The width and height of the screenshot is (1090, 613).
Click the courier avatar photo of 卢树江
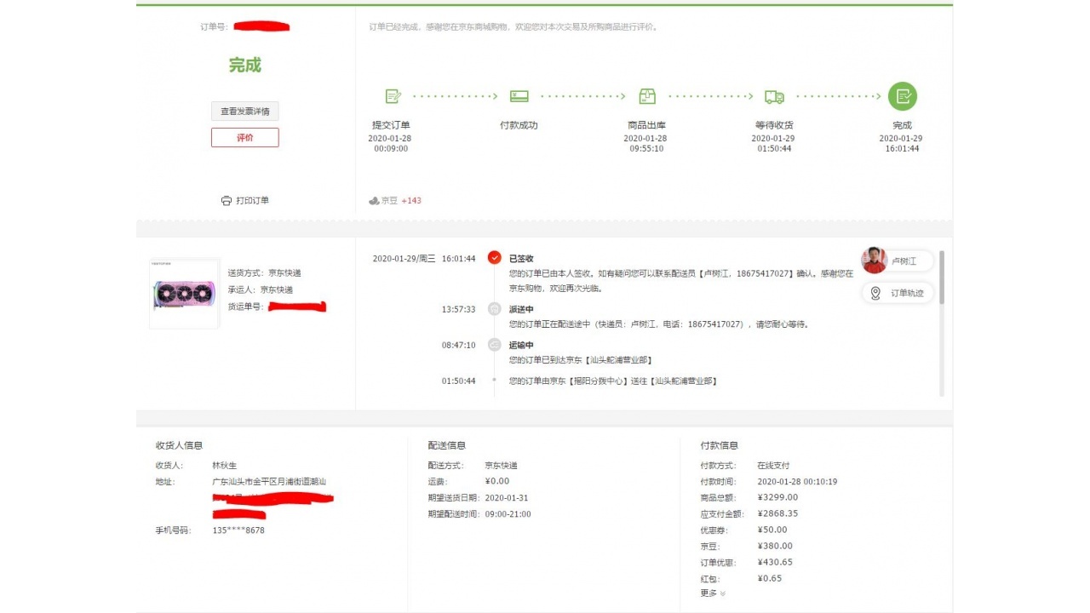pyautogui.click(x=874, y=261)
